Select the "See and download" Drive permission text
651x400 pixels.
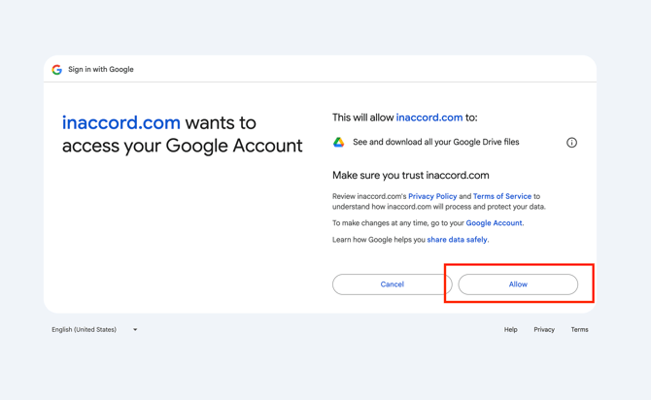[x=435, y=143]
